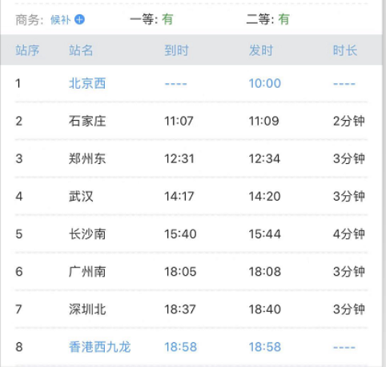Click the 站序 column header

tap(27, 50)
